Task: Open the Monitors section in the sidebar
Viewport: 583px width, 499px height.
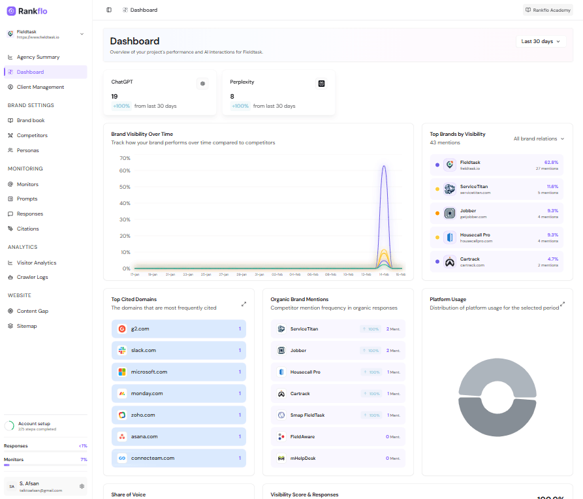Action: [26, 184]
